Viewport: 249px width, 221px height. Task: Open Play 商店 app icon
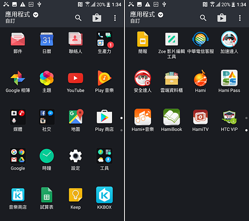105,117
